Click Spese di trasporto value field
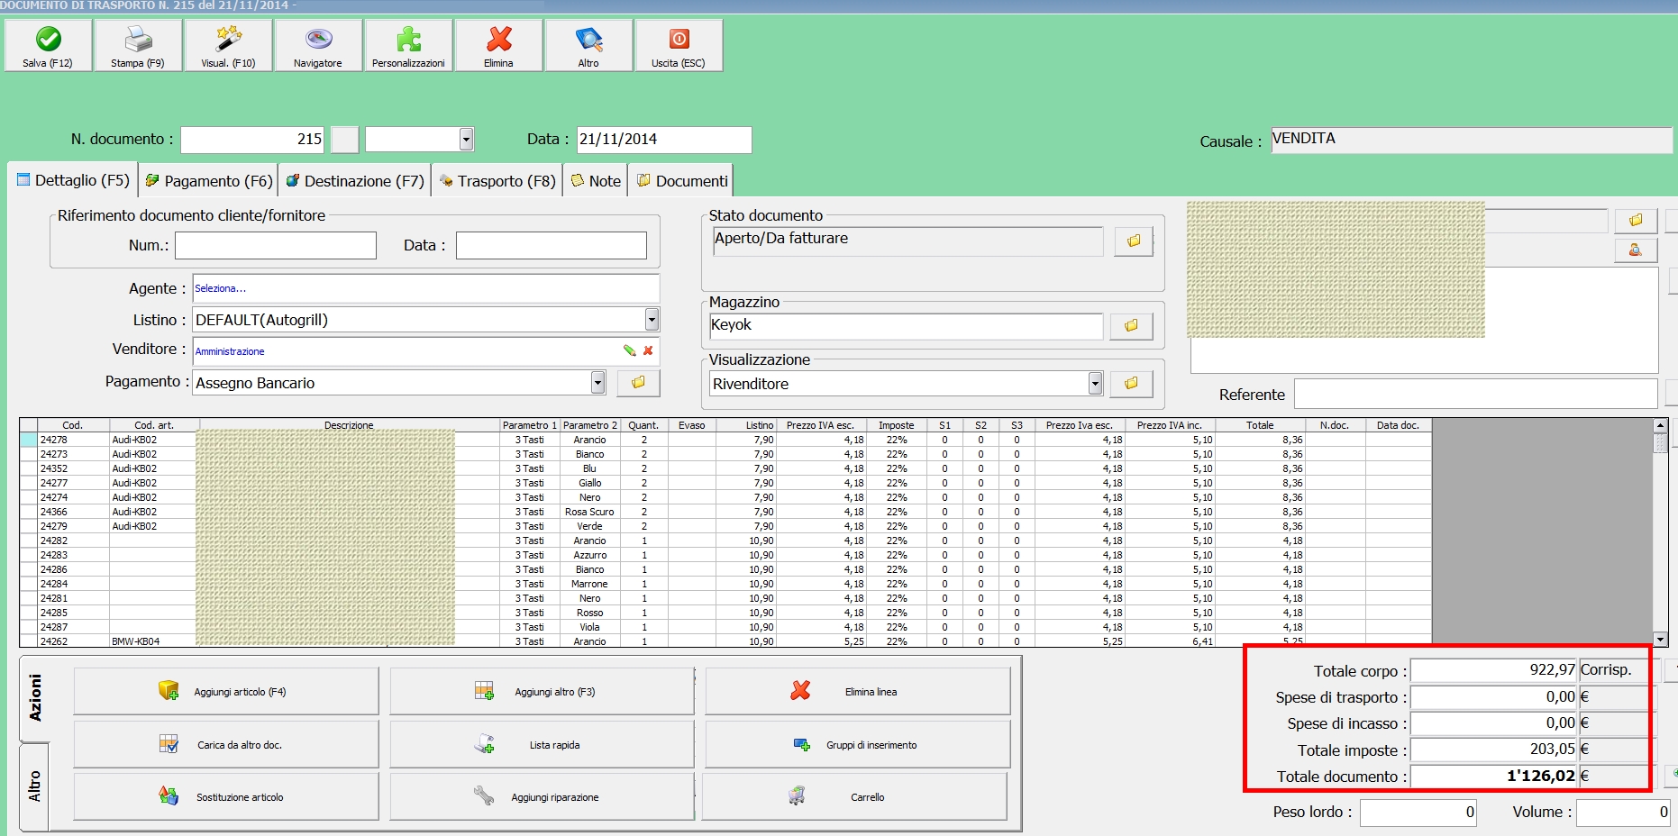 [1494, 696]
